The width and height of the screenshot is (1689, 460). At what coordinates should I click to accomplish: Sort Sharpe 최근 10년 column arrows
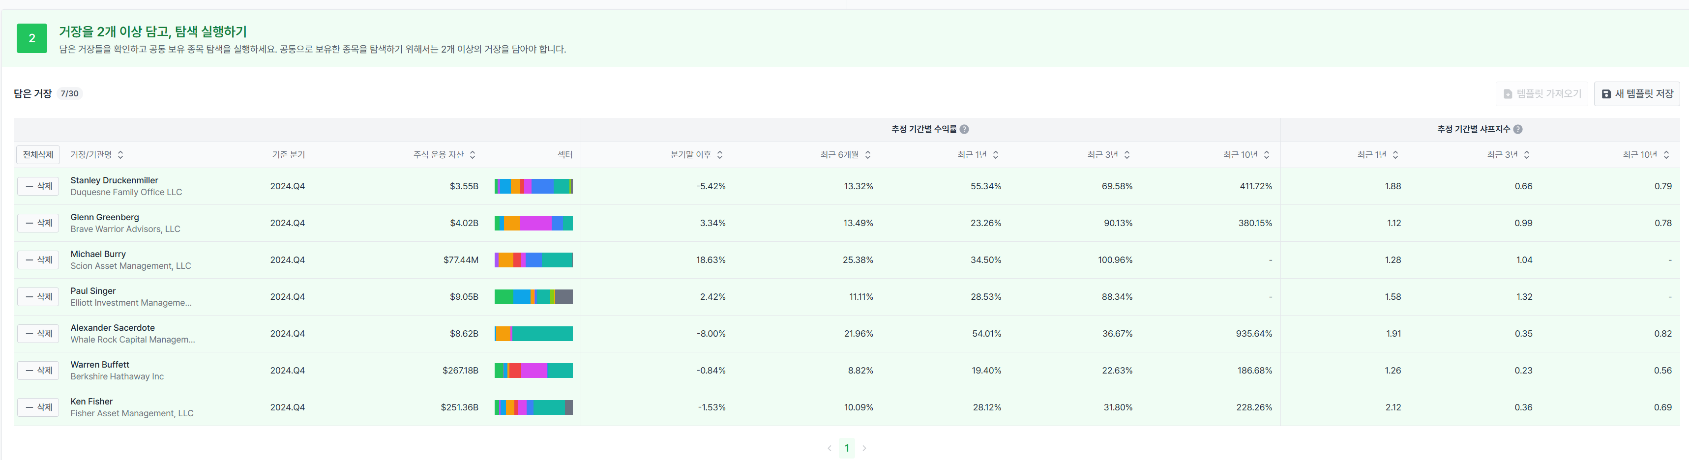[1666, 155]
